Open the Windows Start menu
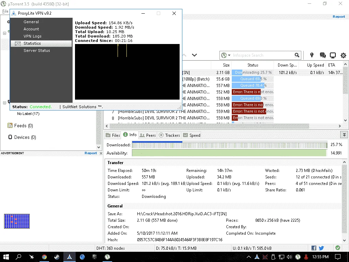Image resolution: width=349 pixels, height=262 pixels. point(6,257)
